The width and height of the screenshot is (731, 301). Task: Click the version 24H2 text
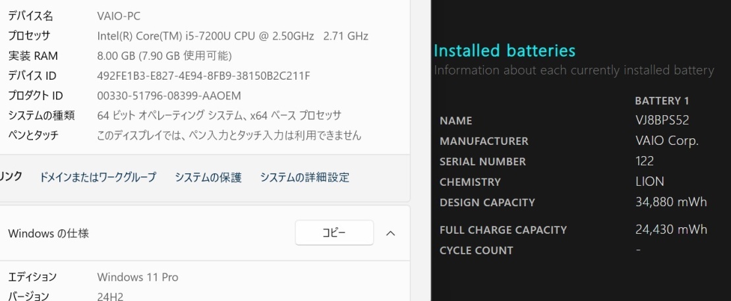point(110,296)
